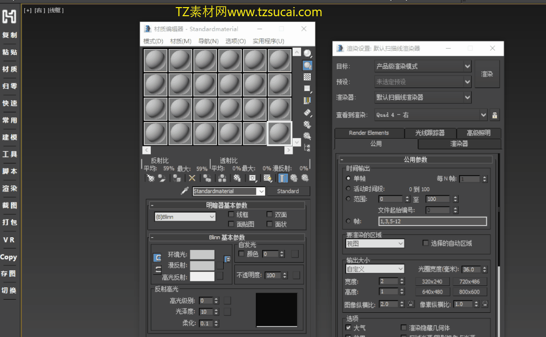Viewport: 546px width, 337px height.
Task: Click the Material ID Channel icon
Action: point(253,178)
